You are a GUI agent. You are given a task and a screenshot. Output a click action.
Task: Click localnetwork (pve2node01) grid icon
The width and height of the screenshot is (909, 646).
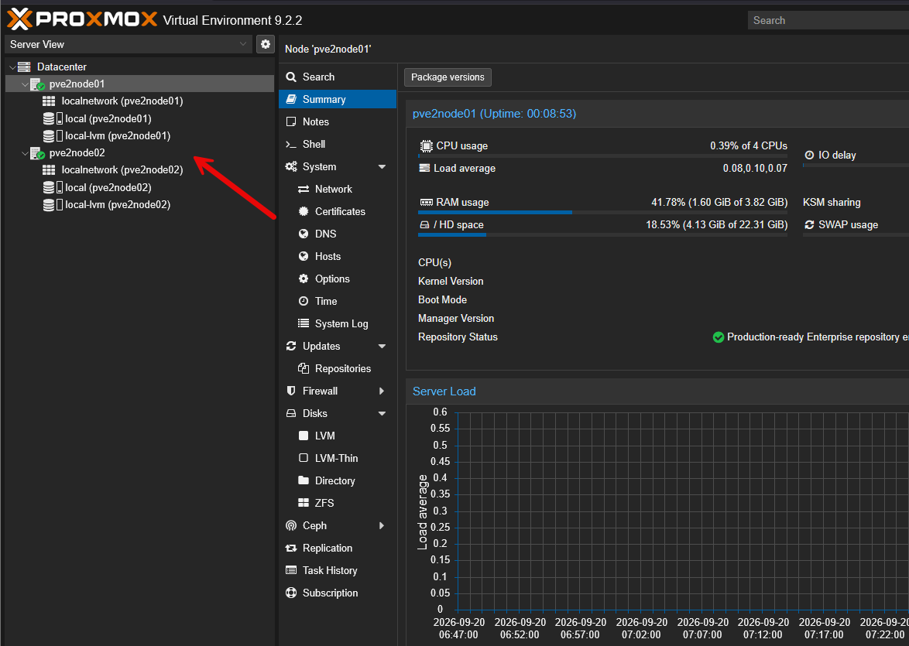(50, 101)
